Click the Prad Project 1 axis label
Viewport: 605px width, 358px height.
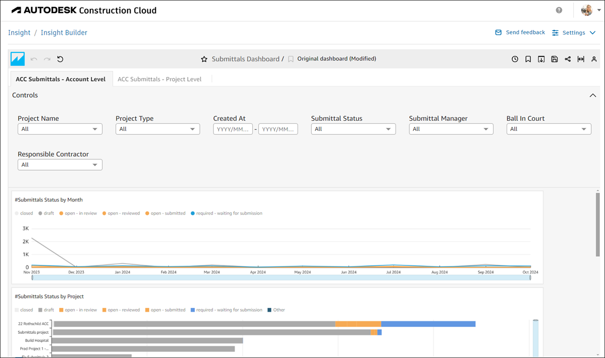coord(34,349)
